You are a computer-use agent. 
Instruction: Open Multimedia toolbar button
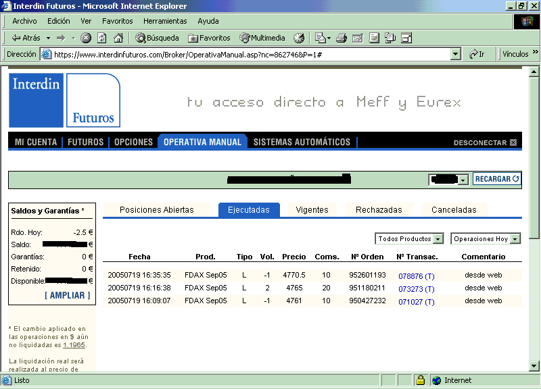pos(262,38)
